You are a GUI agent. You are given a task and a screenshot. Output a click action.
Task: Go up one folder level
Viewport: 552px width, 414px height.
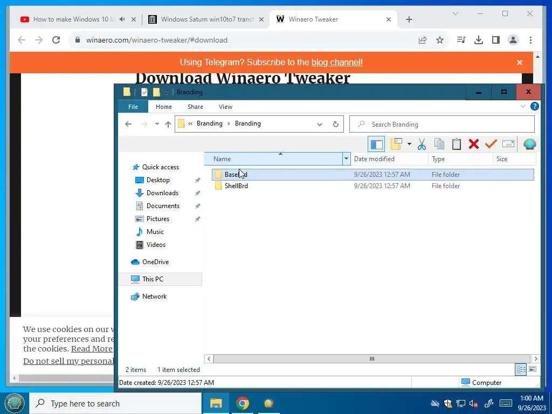(168, 124)
